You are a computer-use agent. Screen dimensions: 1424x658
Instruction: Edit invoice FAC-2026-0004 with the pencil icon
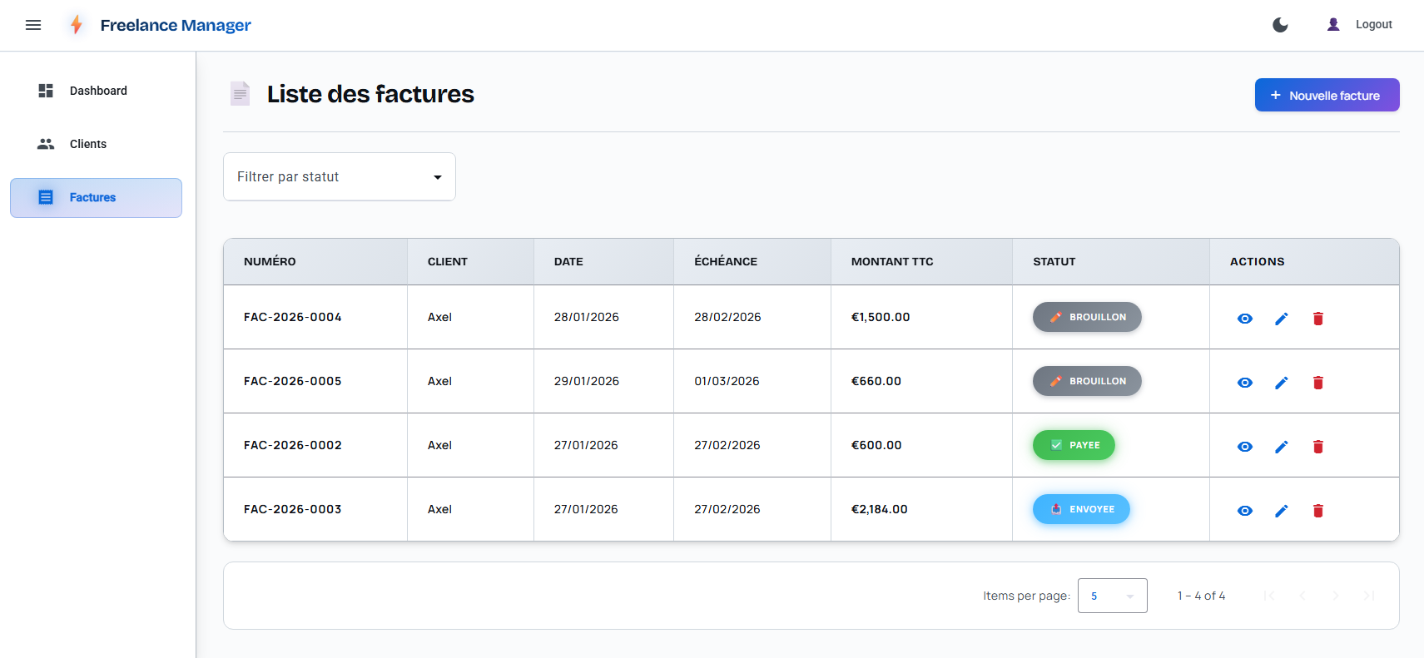point(1282,319)
